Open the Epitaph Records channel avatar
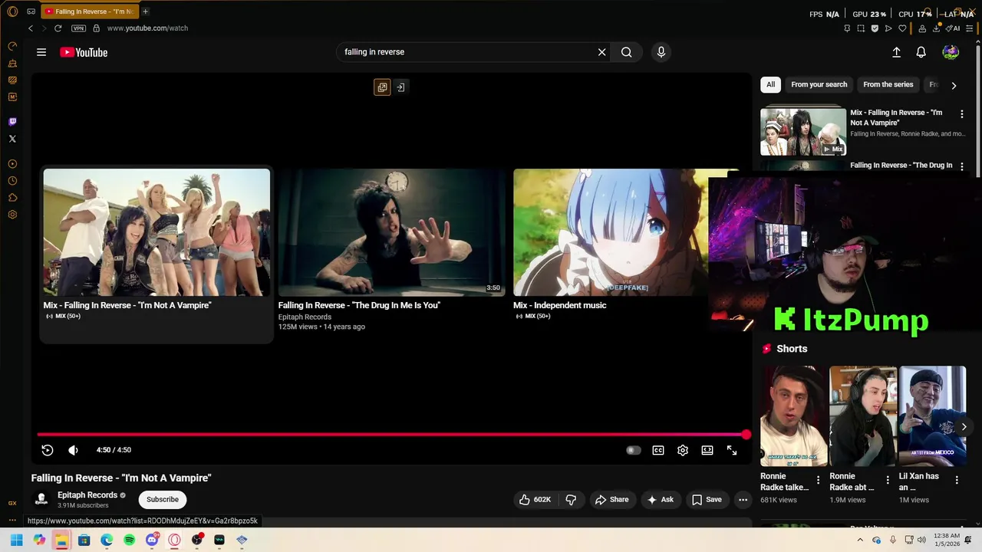 (x=42, y=499)
